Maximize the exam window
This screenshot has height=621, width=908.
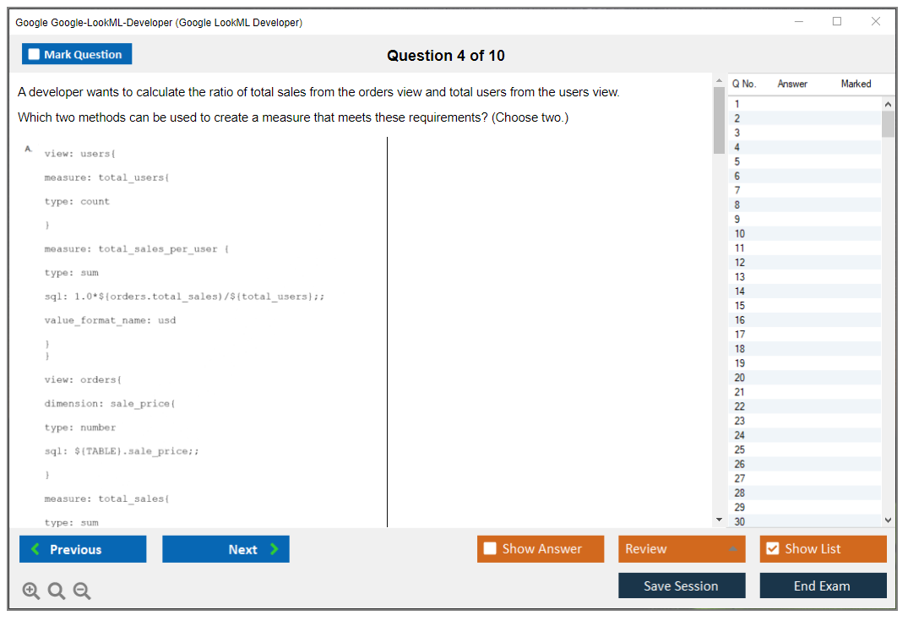click(837, 22)
